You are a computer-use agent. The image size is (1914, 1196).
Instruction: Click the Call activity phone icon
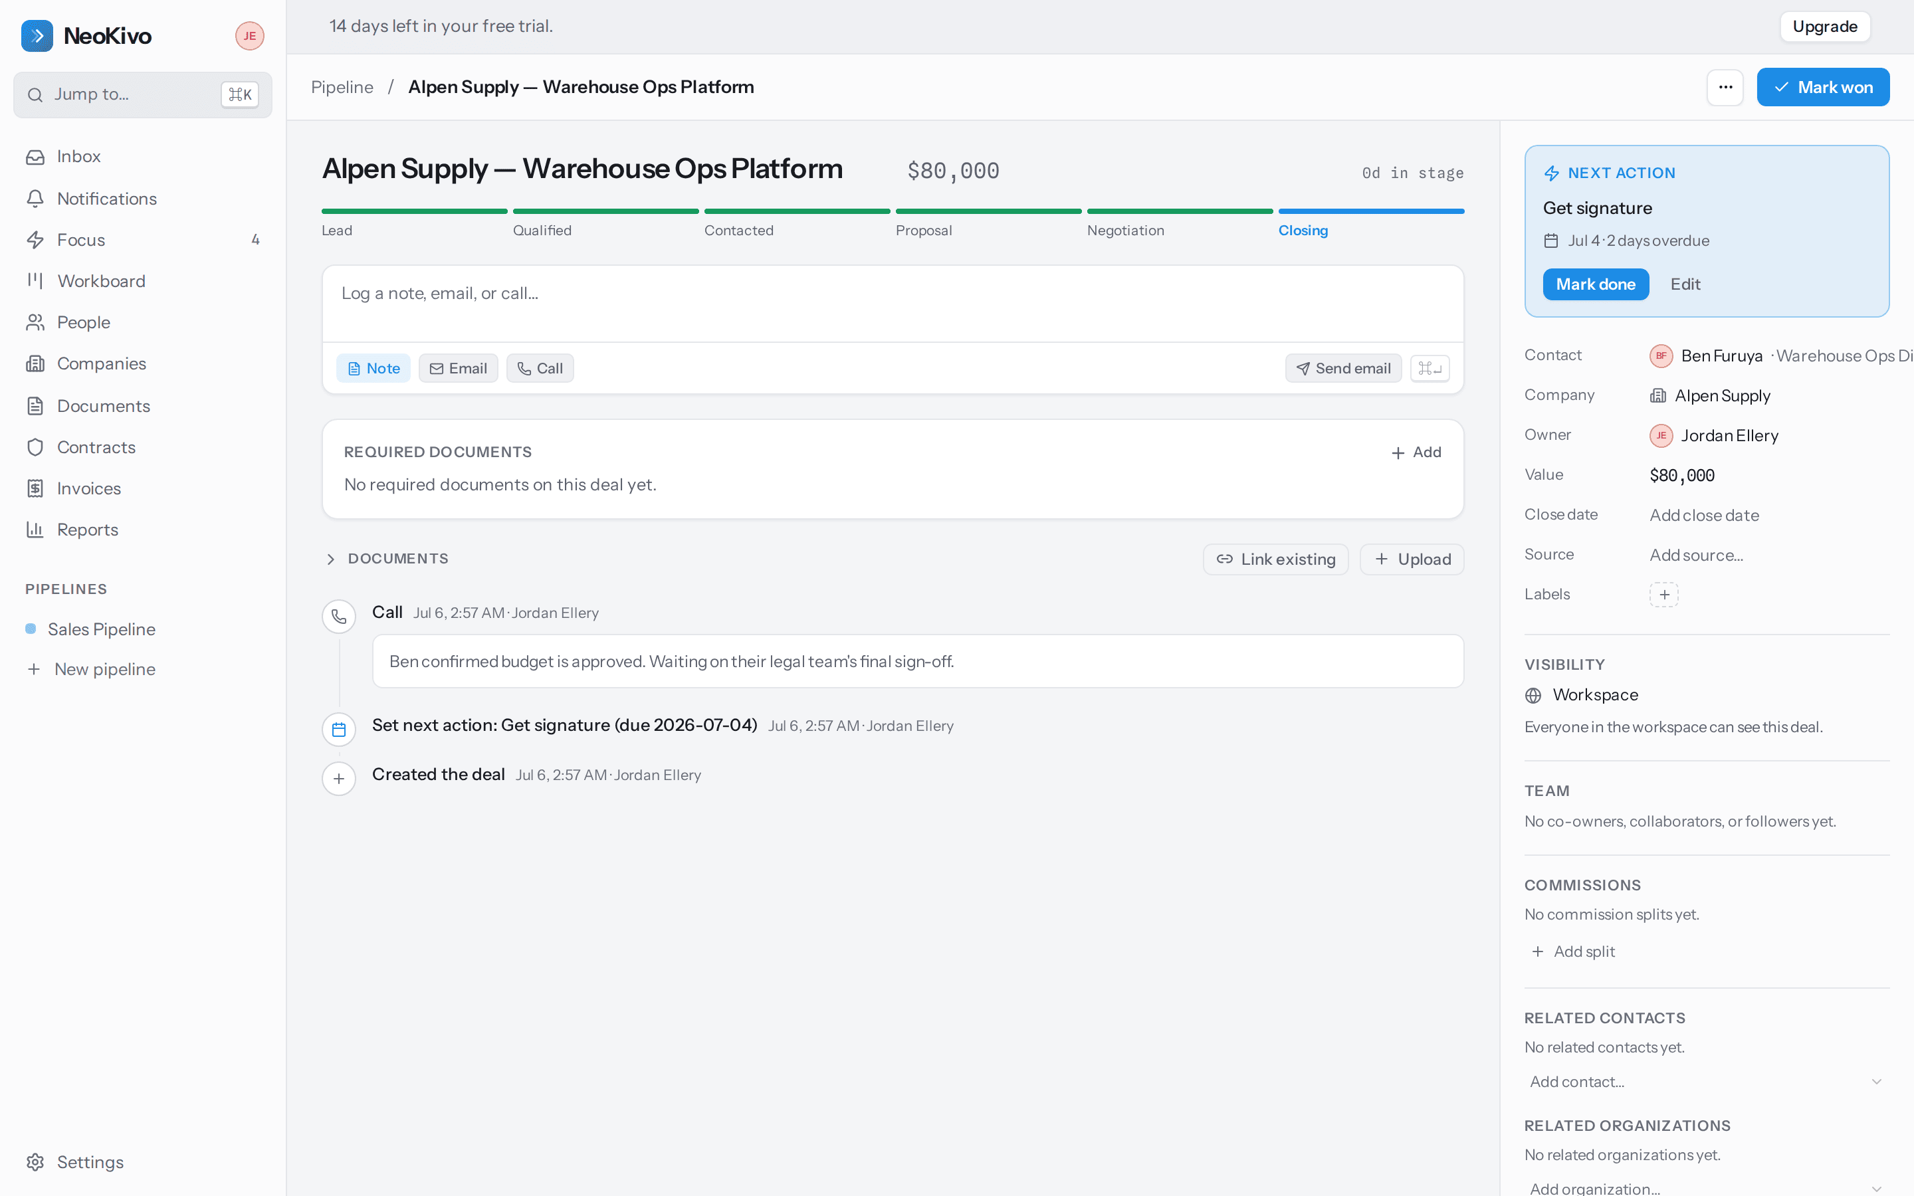tap(338, 617)
